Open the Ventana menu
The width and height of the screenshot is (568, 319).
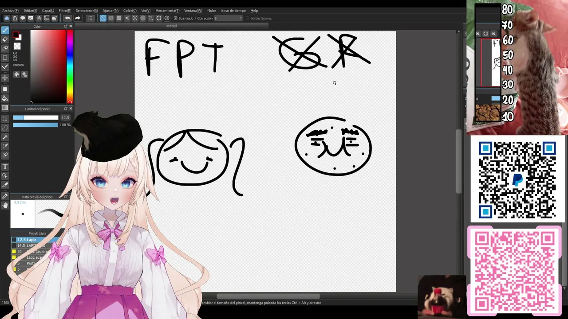[x=193, y=11]
